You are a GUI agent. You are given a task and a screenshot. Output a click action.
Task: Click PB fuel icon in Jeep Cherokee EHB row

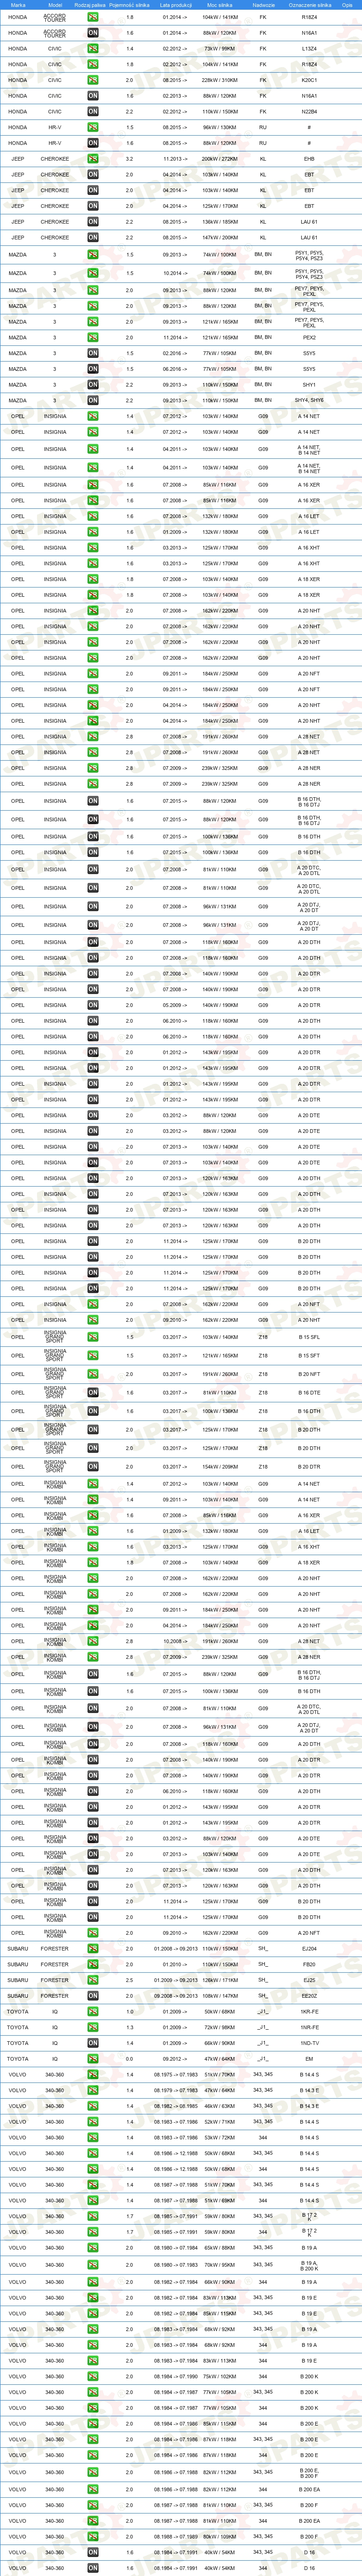pyautogui.click(x=93, y=159)
